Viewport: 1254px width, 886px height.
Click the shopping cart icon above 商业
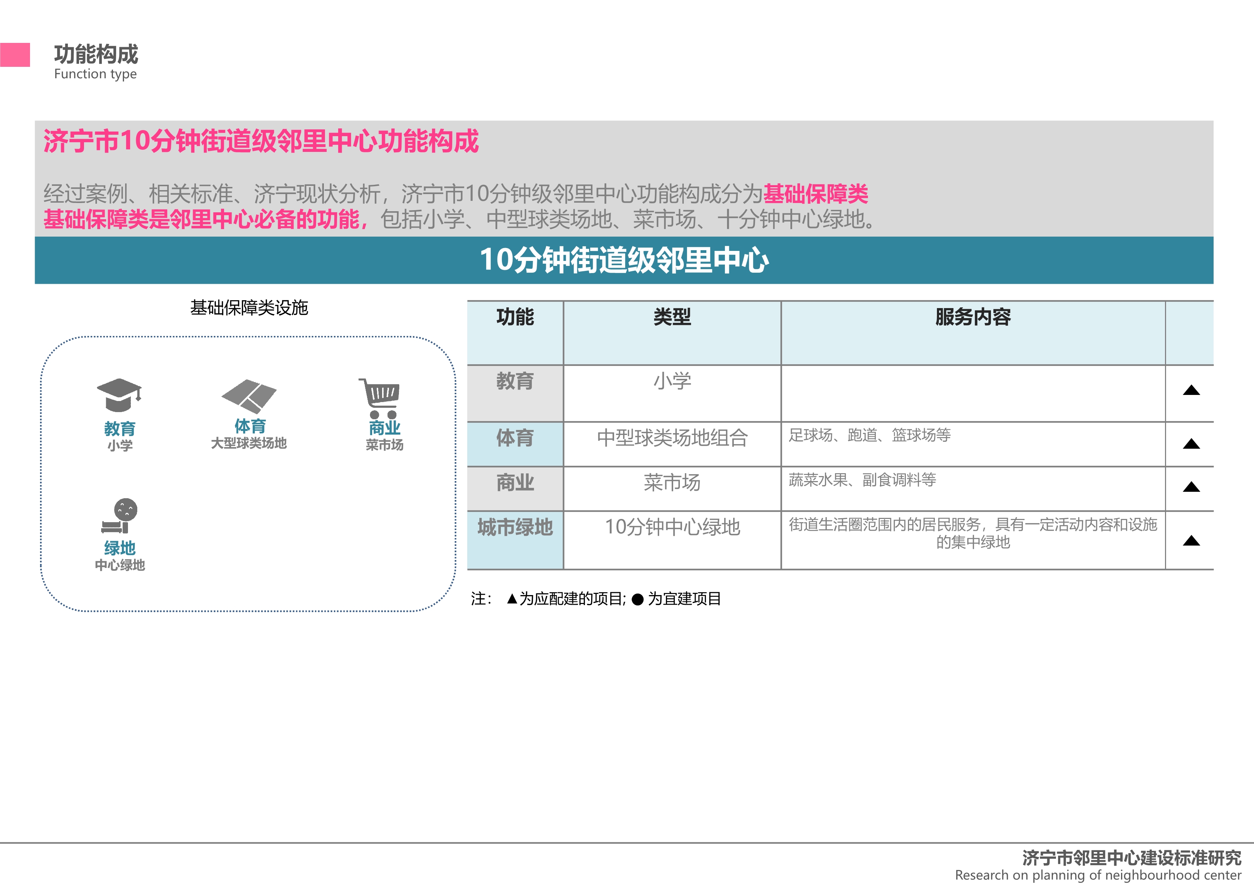[x=380, y=399]
